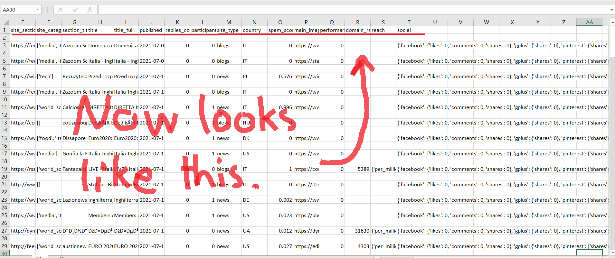The image size is (615, 258).
Task: Select column O header
Action: coord(280,22)
